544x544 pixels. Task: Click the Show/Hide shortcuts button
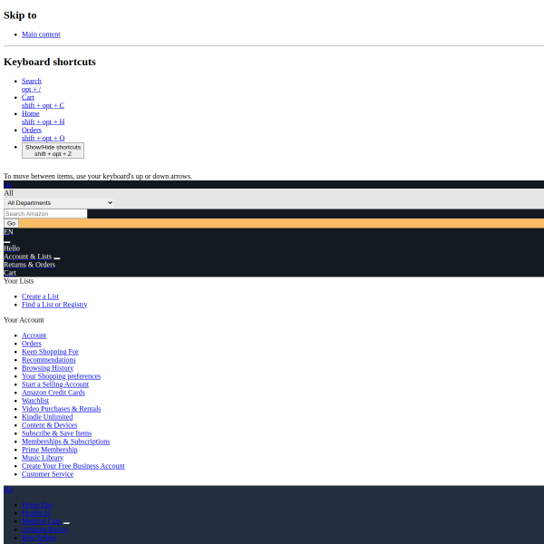53,151
